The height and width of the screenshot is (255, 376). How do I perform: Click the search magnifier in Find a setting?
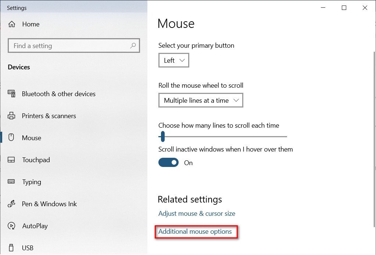click(133, 45)
